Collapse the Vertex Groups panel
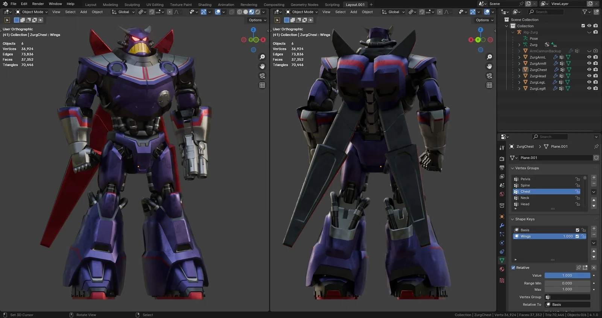Viewport: 602px width, 318px height. point(512,168)
